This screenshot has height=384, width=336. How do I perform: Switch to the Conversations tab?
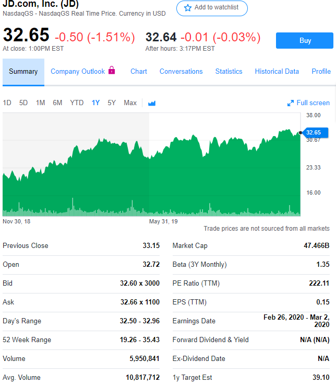(x=181, y=72)
